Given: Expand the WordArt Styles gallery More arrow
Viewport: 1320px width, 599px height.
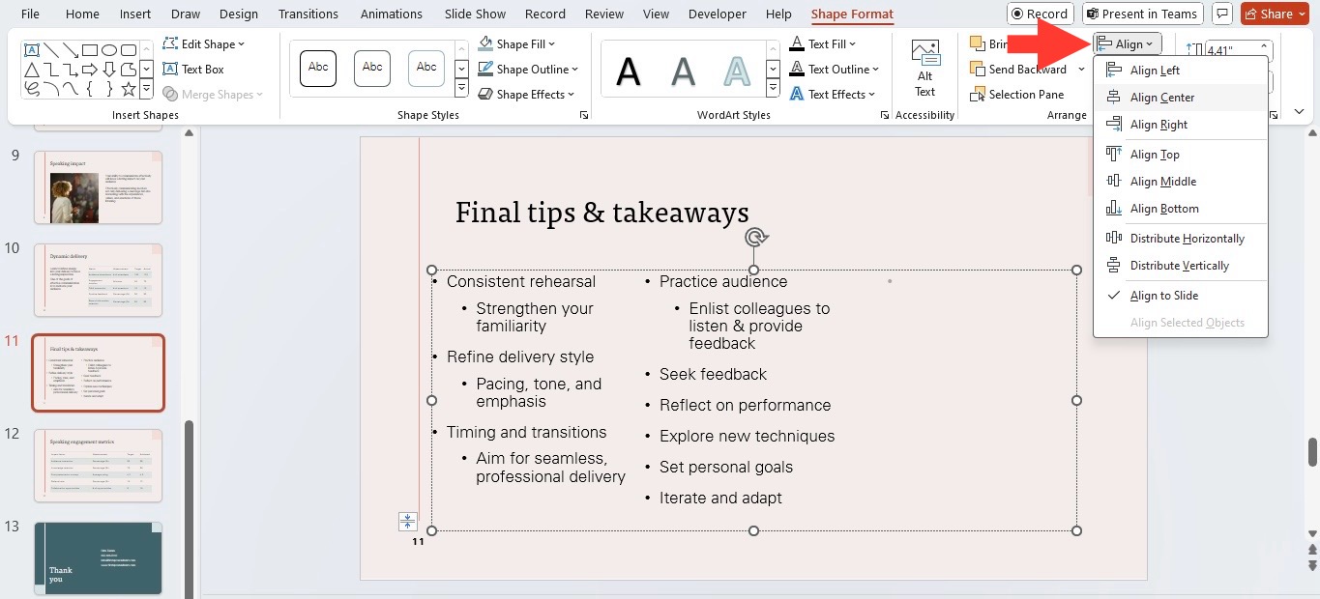Looking at the screenshot, I should point(773,89).
